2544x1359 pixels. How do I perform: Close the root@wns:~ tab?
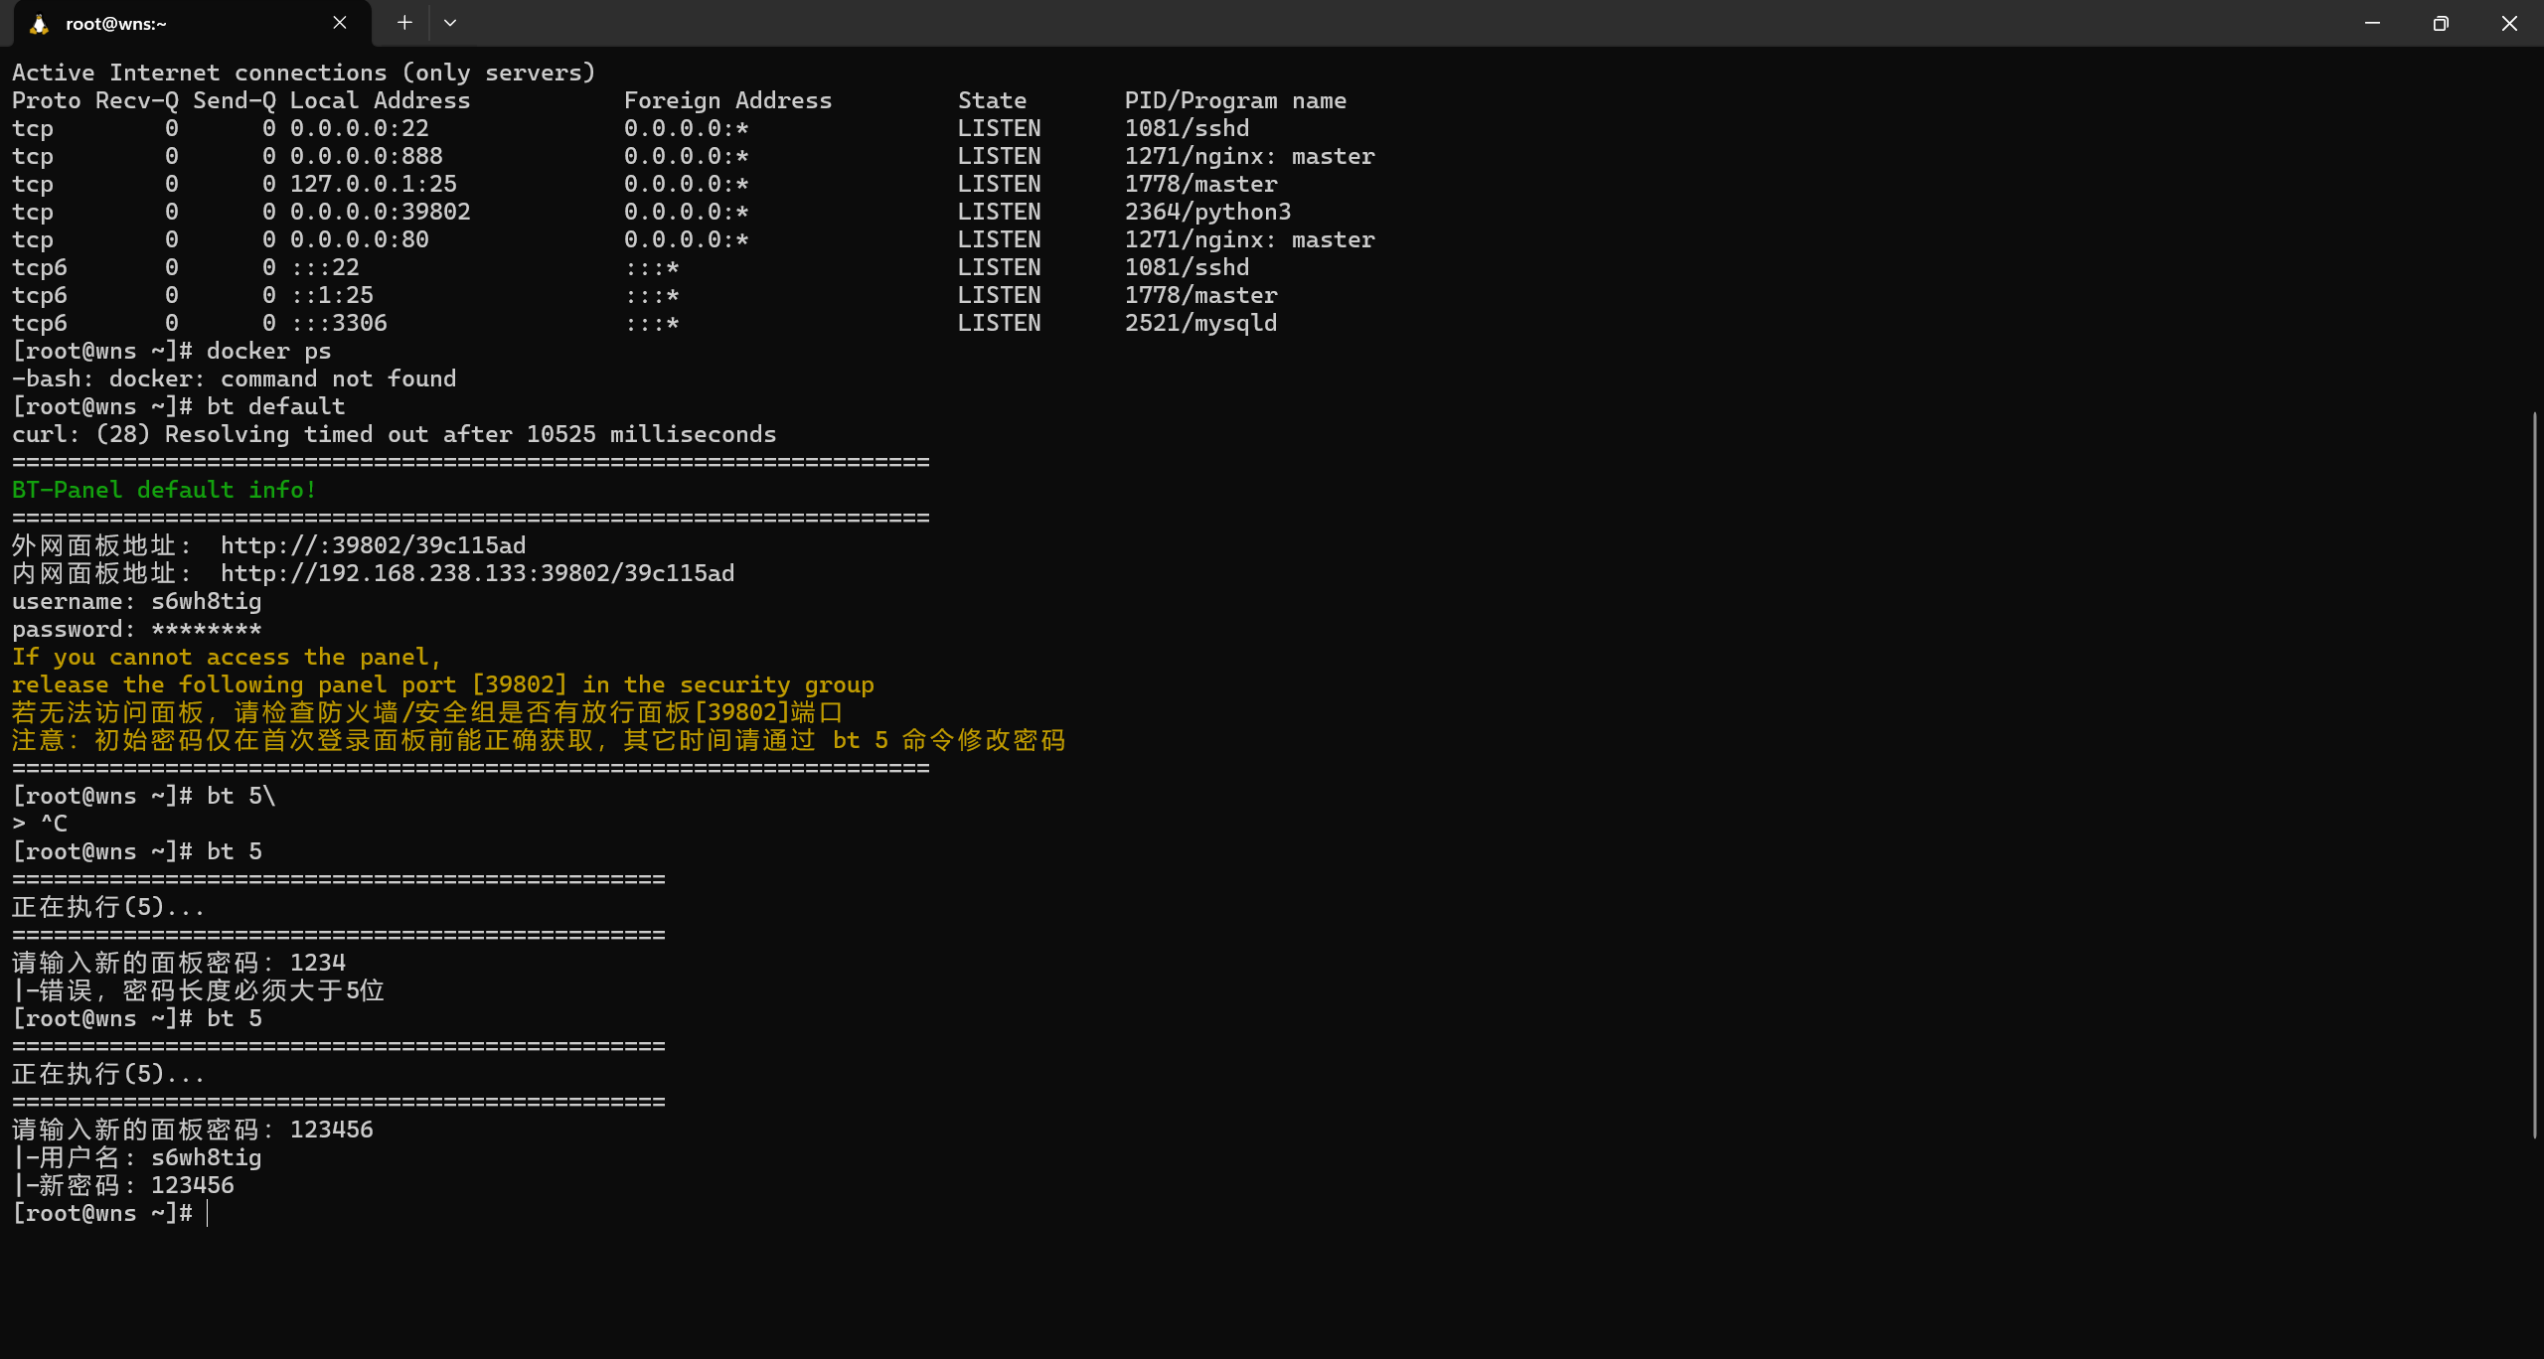pos(340,23)
